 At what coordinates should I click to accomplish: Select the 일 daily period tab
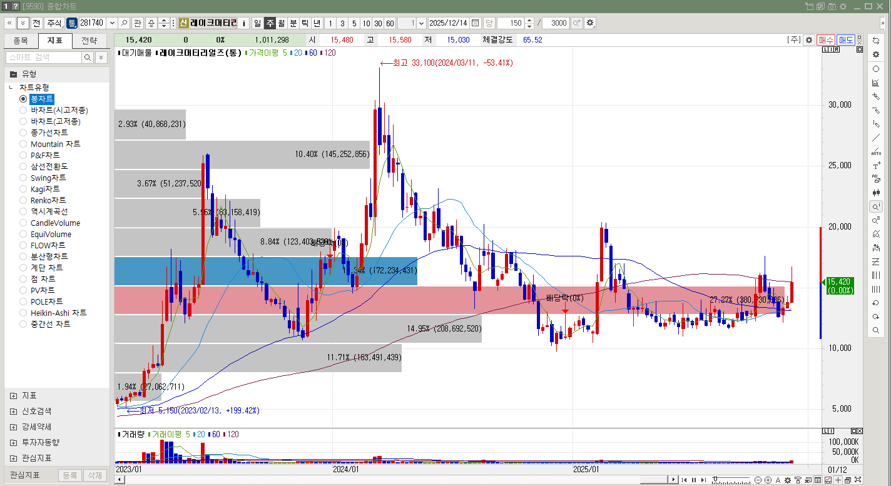coord(257,23)
